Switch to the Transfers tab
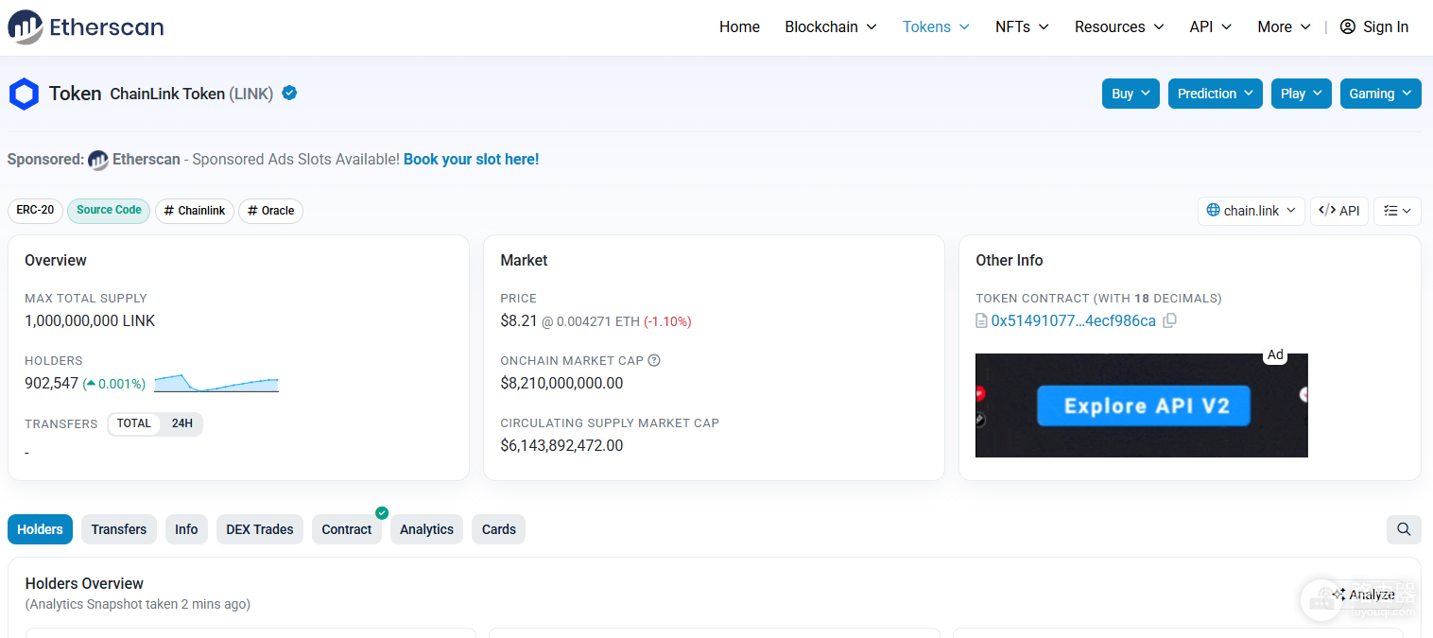 (119, 529)
